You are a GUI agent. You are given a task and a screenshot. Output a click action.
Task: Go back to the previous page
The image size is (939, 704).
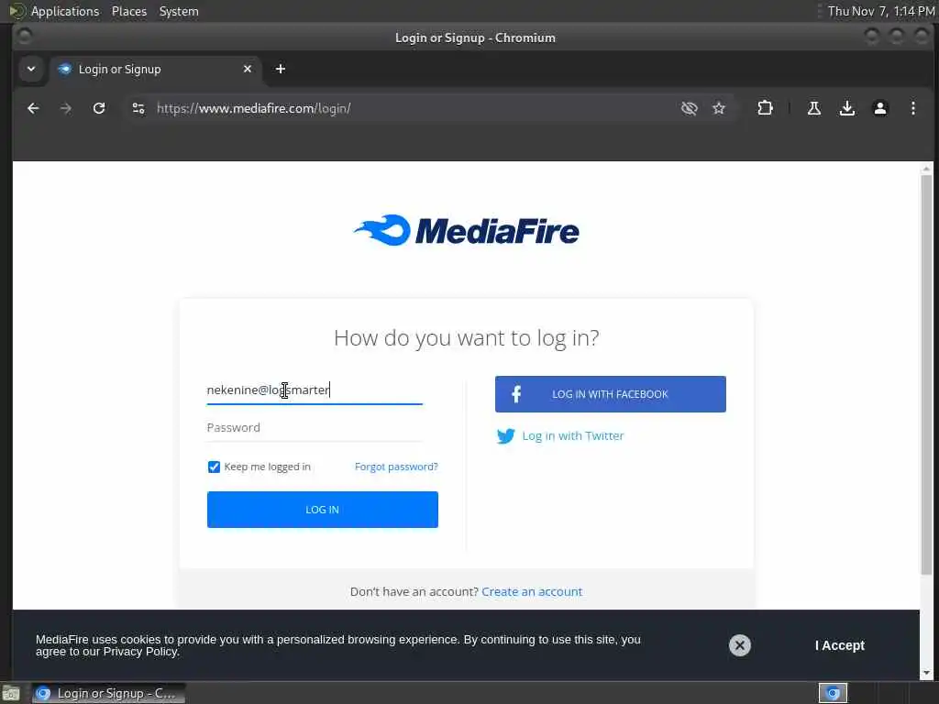(x=33, y=108)
